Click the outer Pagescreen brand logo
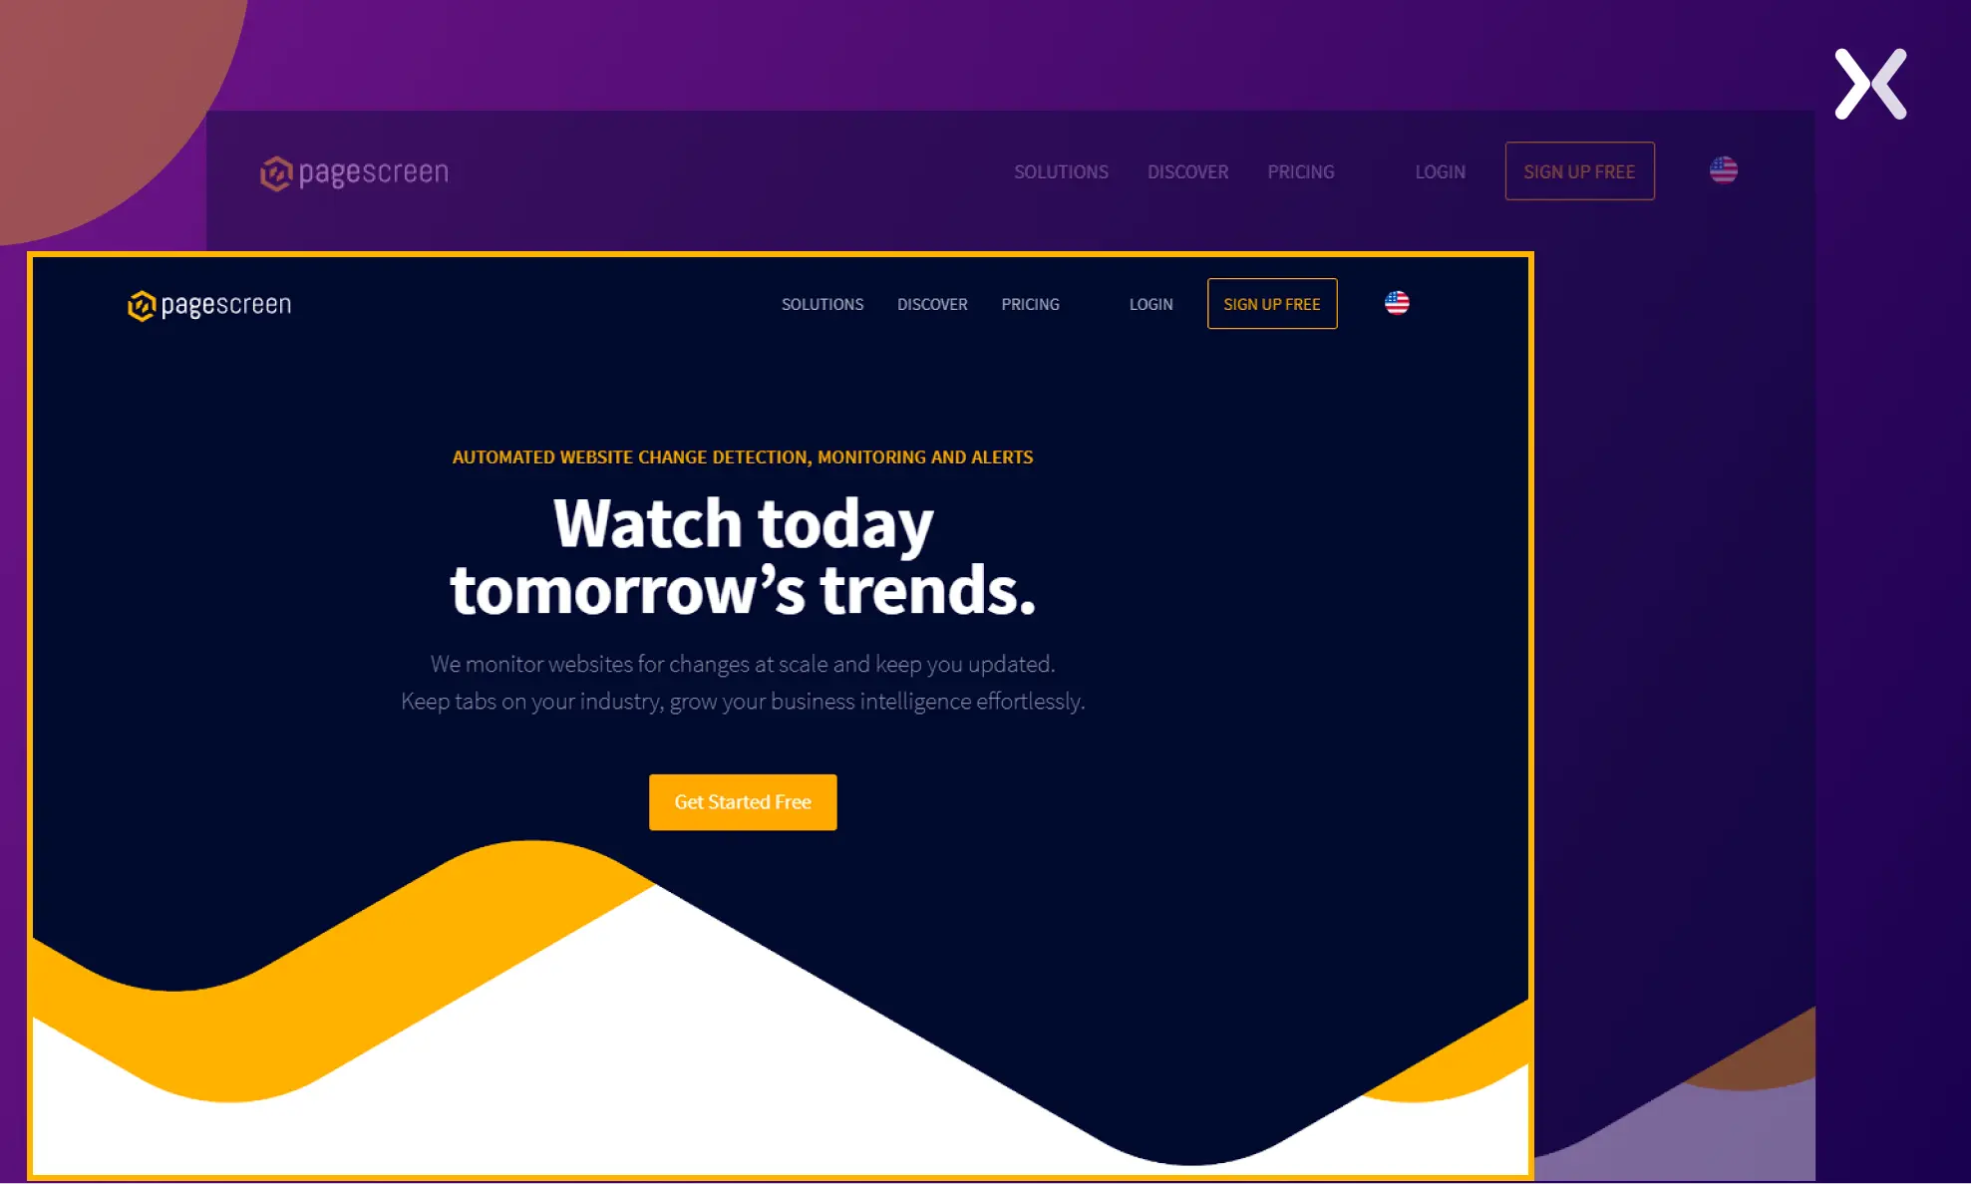Screen dimensions: 1972x1184 click(x=354, y=171)
